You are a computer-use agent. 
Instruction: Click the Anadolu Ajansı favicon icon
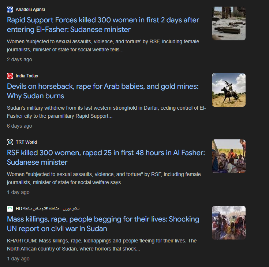(x=10, y=10)
